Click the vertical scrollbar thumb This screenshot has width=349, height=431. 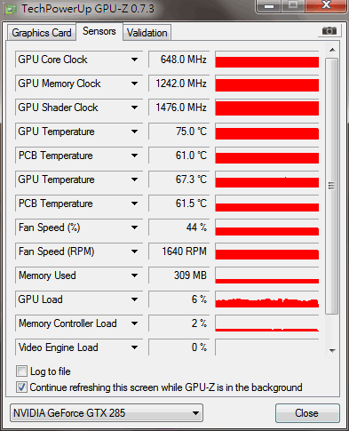331,186
